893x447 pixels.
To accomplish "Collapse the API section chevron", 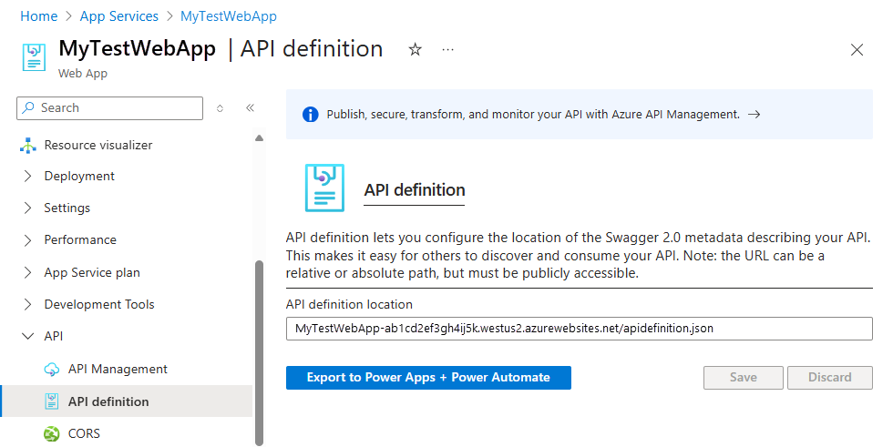I will [27, 336].
